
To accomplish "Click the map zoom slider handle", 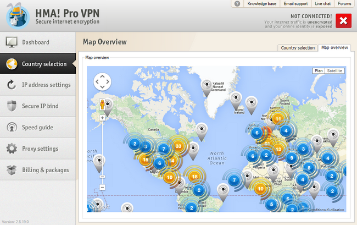I will [102, 177].
